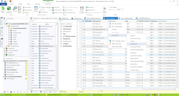Screen dimensions: 179x96
Task: Expand the AdventureWorks2014 database node
Action: coord(9,28)
